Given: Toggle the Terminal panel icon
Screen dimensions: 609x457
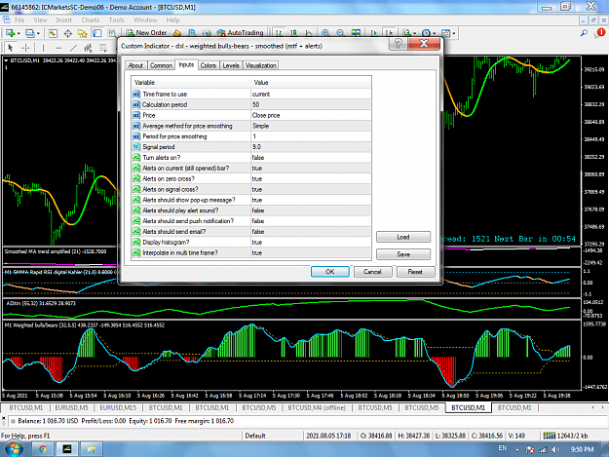Looking at the screenshot, I should 96,33.
